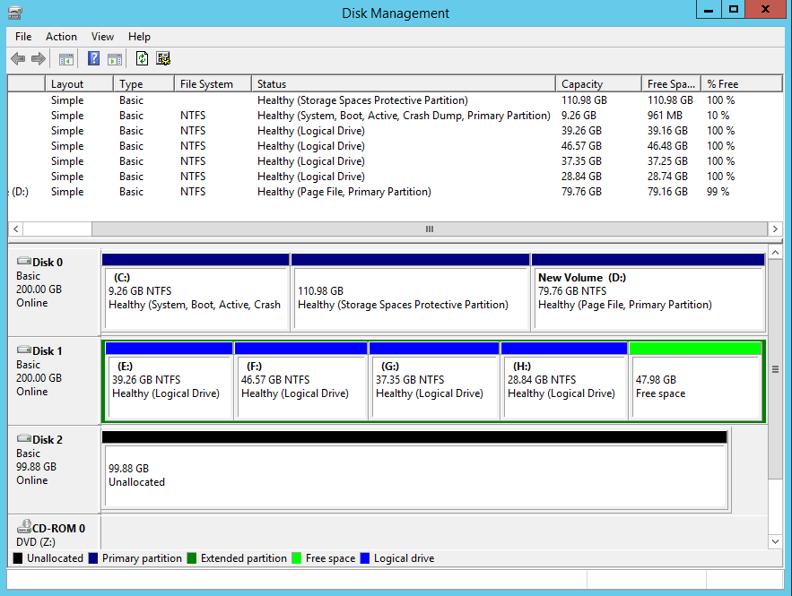Click the Refresh toolbar icon
Image resolution: width=792 pixels, height=596 pixels.
pos(142,59)
